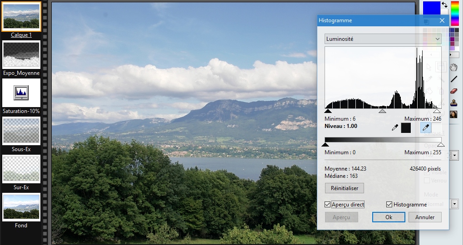Click the greyed Aperçu button
The width and height of the screenshot is (463, 245).
pos(341,217)
